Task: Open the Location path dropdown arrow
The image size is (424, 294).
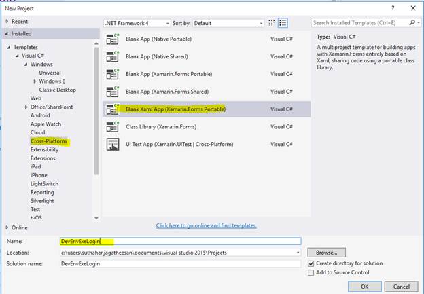Action: pos(298,253)
